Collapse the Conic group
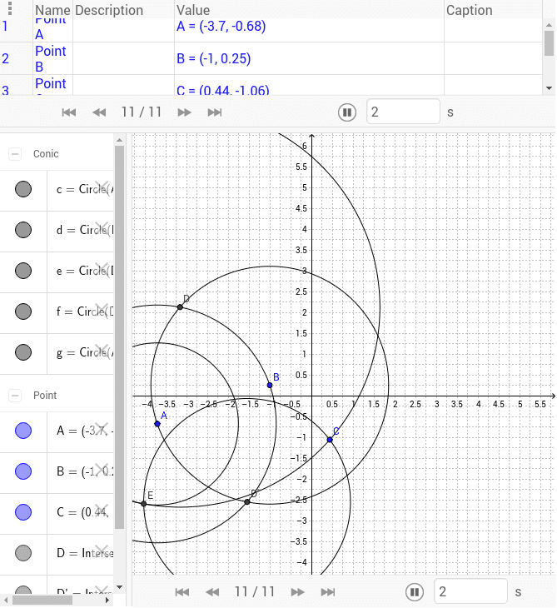 (x=15, y=154)
